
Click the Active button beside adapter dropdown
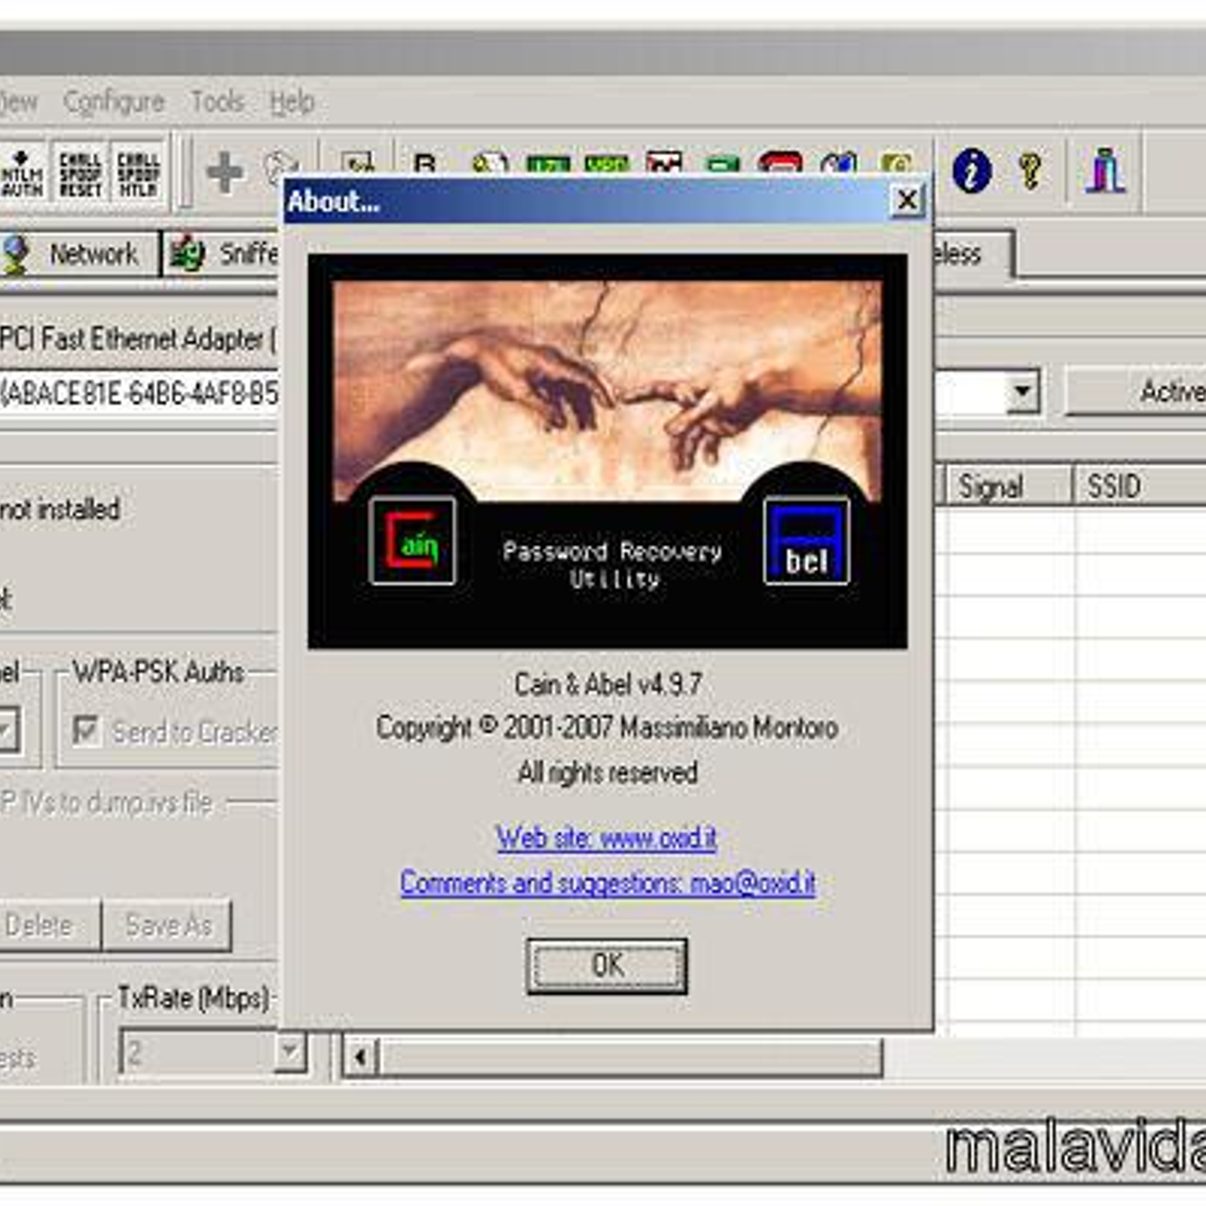point(1135,391)
